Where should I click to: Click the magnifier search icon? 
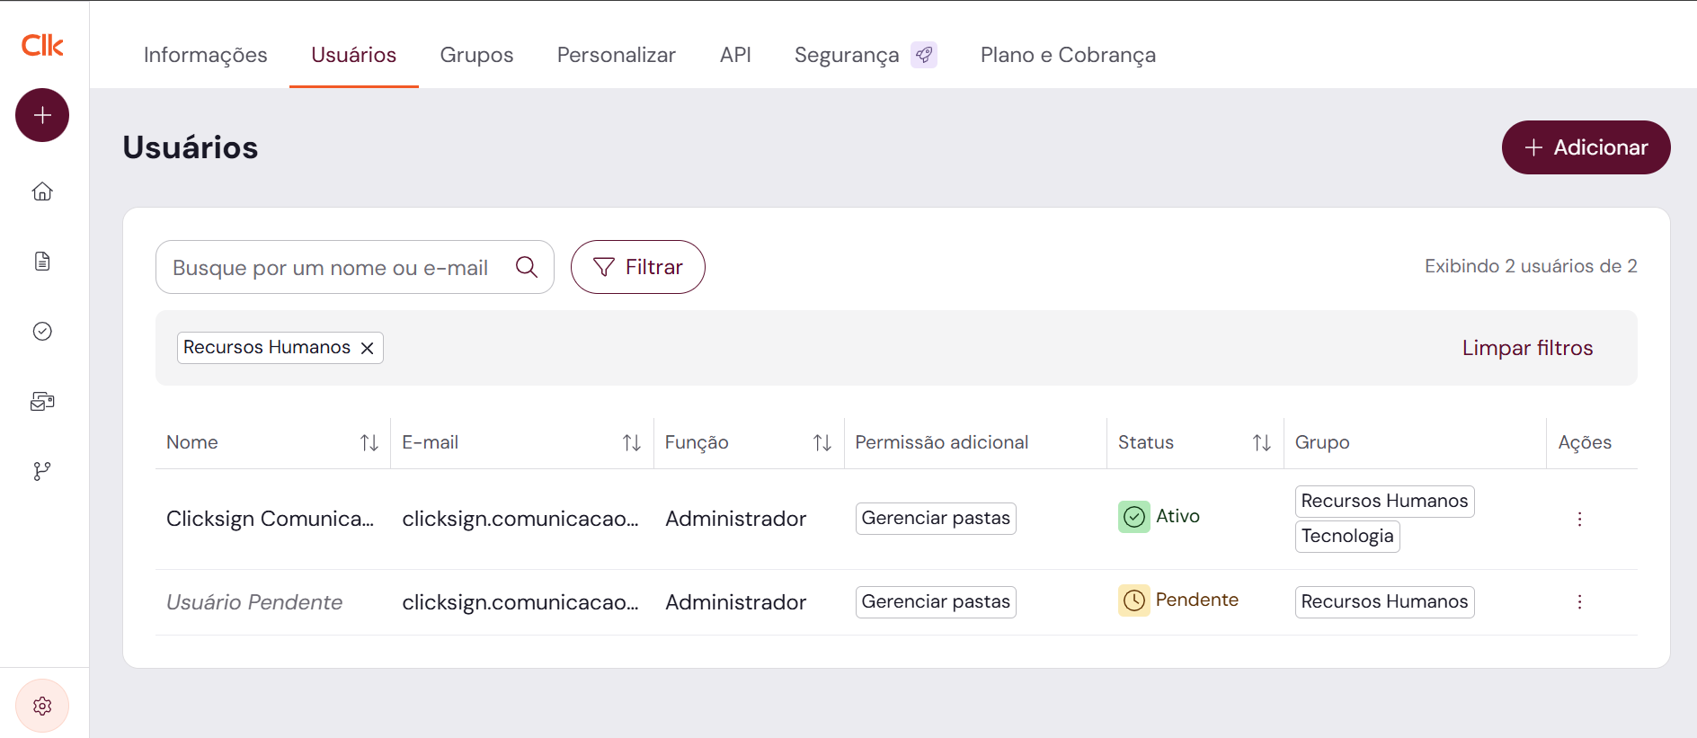[527, 267]
